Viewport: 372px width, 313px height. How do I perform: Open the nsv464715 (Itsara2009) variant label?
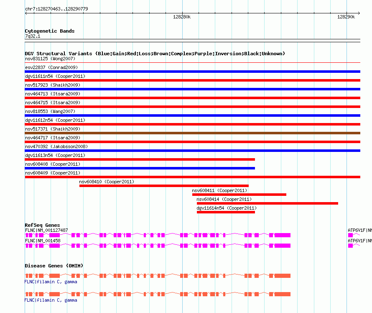pyautogui.click(x=53, y=103)
